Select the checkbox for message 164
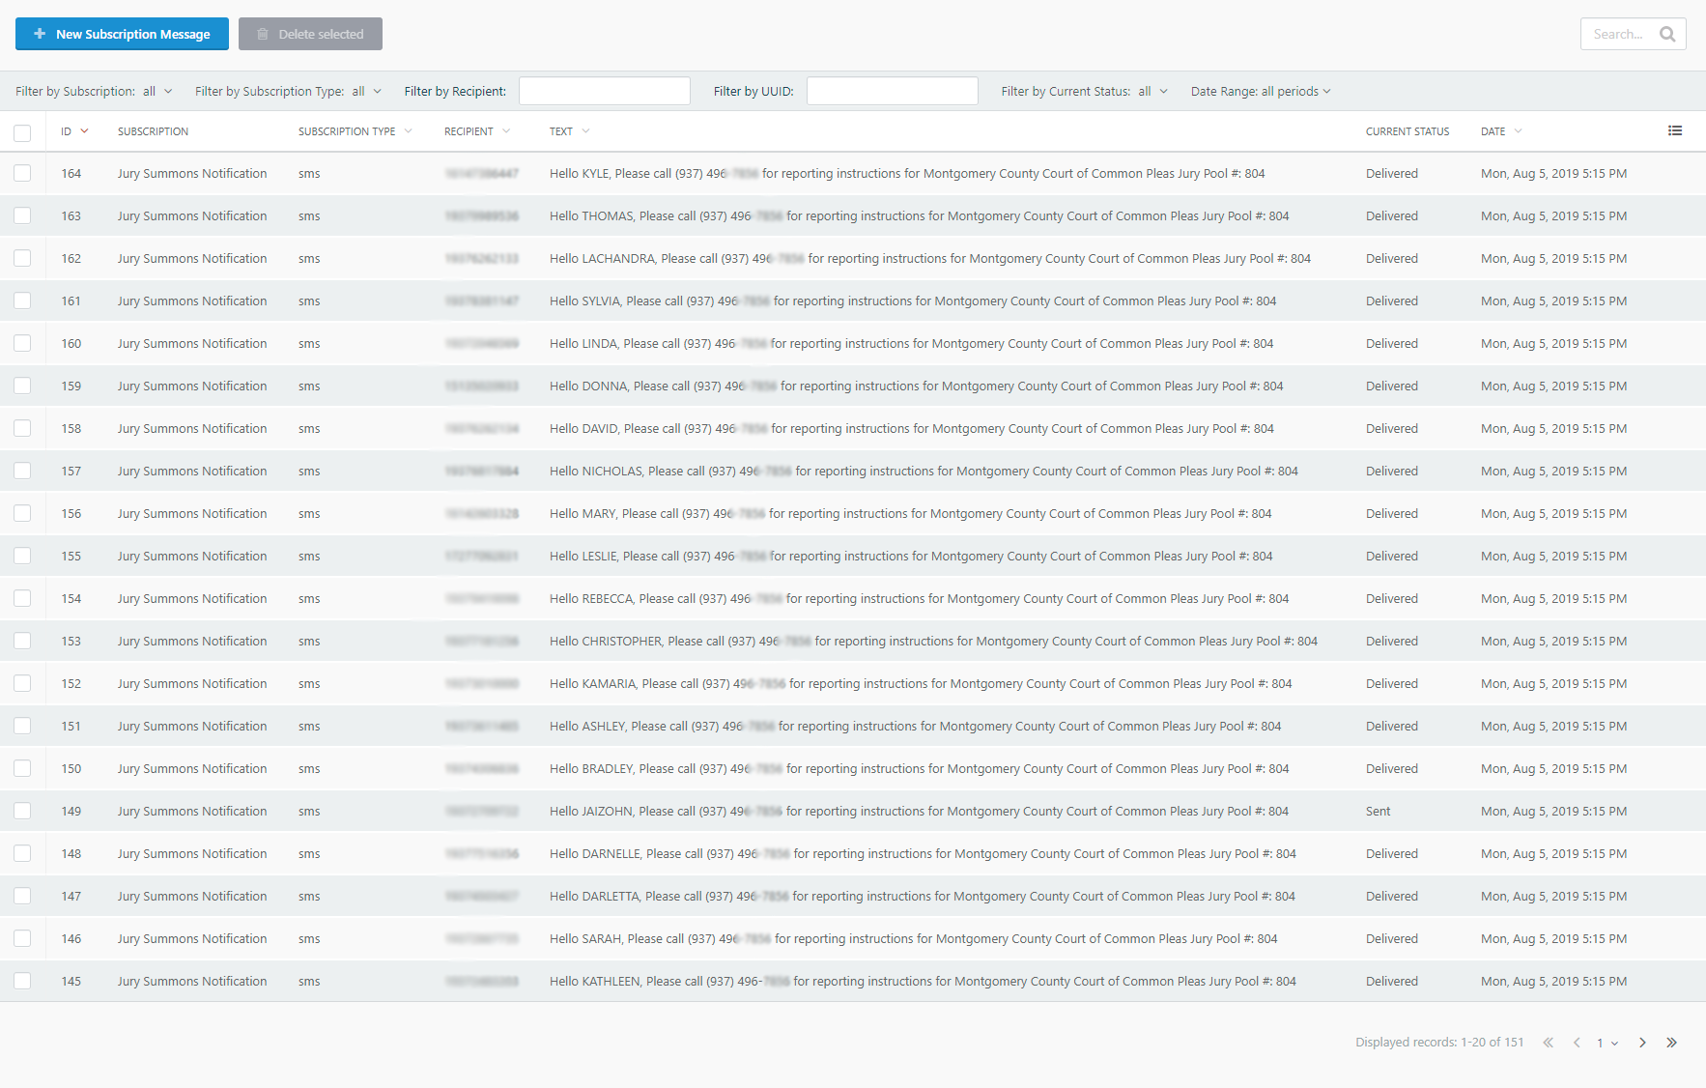 22,174
